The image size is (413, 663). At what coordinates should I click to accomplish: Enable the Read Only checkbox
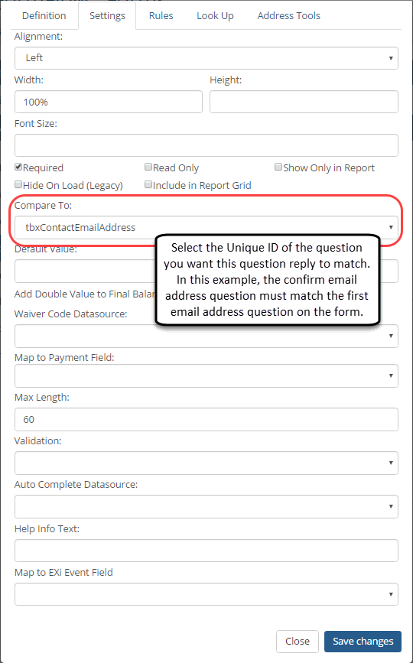148,167
